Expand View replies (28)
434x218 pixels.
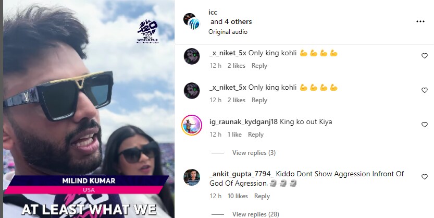point(255,214)
